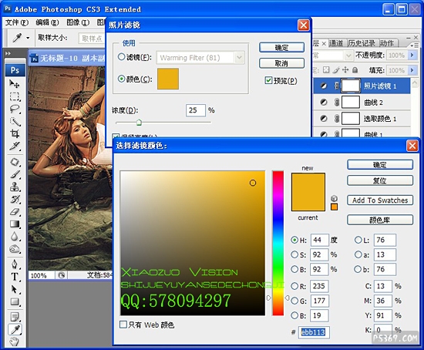Open the 不透明度 opacity slider arrow

tap(412, 56)
